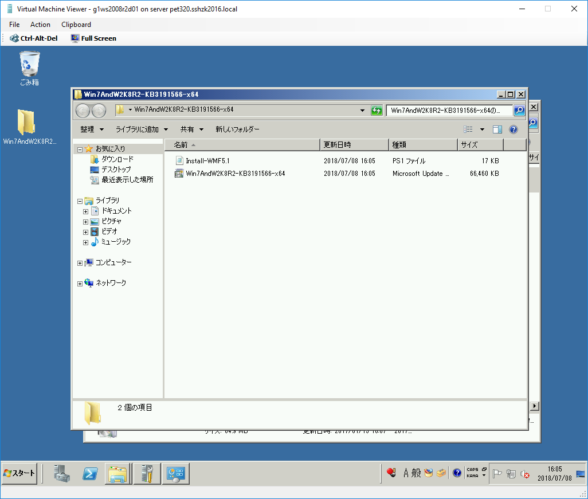Open the address bar history dropdown
The width and height of the screenshot is (588, 499).
click(x=362, y=110)
